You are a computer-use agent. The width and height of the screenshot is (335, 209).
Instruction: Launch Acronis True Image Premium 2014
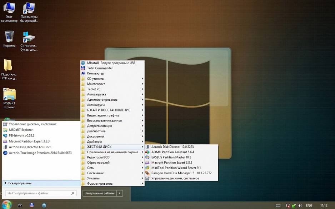[x=41, y=153]
